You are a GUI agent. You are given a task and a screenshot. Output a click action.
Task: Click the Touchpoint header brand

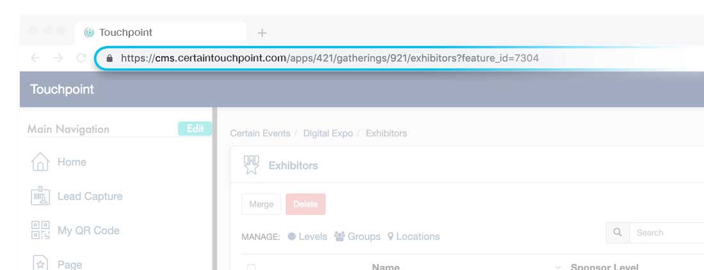62,89
